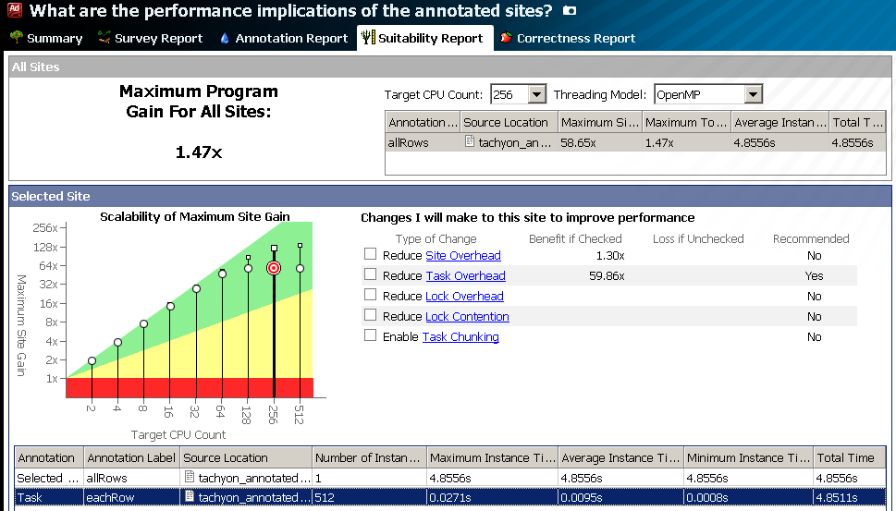896x511 pixels.
Task: Click the camera snapshot icon beside title
Action: (570, 10)
